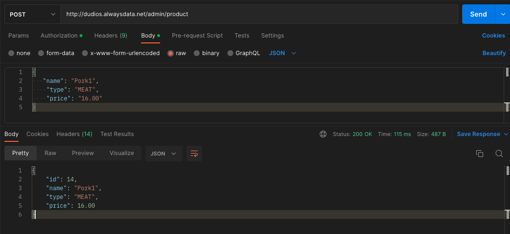Open the request Headers (9) tab
The height and width of the screenshot is (234, 510).
tap(111, 36)
